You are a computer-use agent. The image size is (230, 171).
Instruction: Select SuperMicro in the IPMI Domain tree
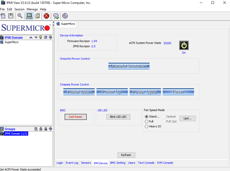(x=12, y=42)
